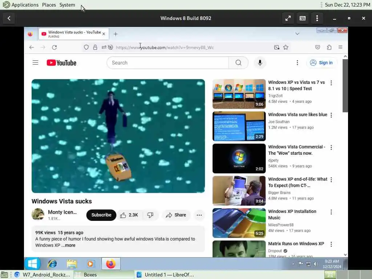Go back in Firefox
The width and height of the screenshot is (372, 279).
click(x=32, y=48)
